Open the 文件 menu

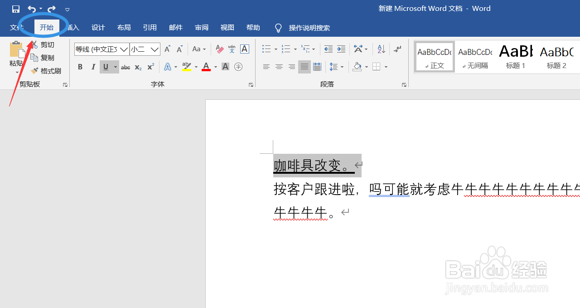click(x=16, y=27)
